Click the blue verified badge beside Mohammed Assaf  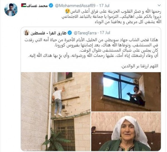[x=51, y=6]
